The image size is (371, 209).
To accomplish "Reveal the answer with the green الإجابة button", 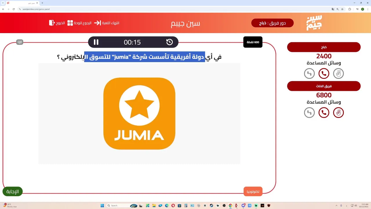I will 12,192.
